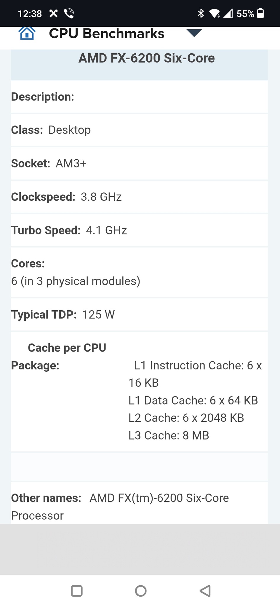Tap the battery status icon
Screen dimensions: 280x607
tap(260, 13)
